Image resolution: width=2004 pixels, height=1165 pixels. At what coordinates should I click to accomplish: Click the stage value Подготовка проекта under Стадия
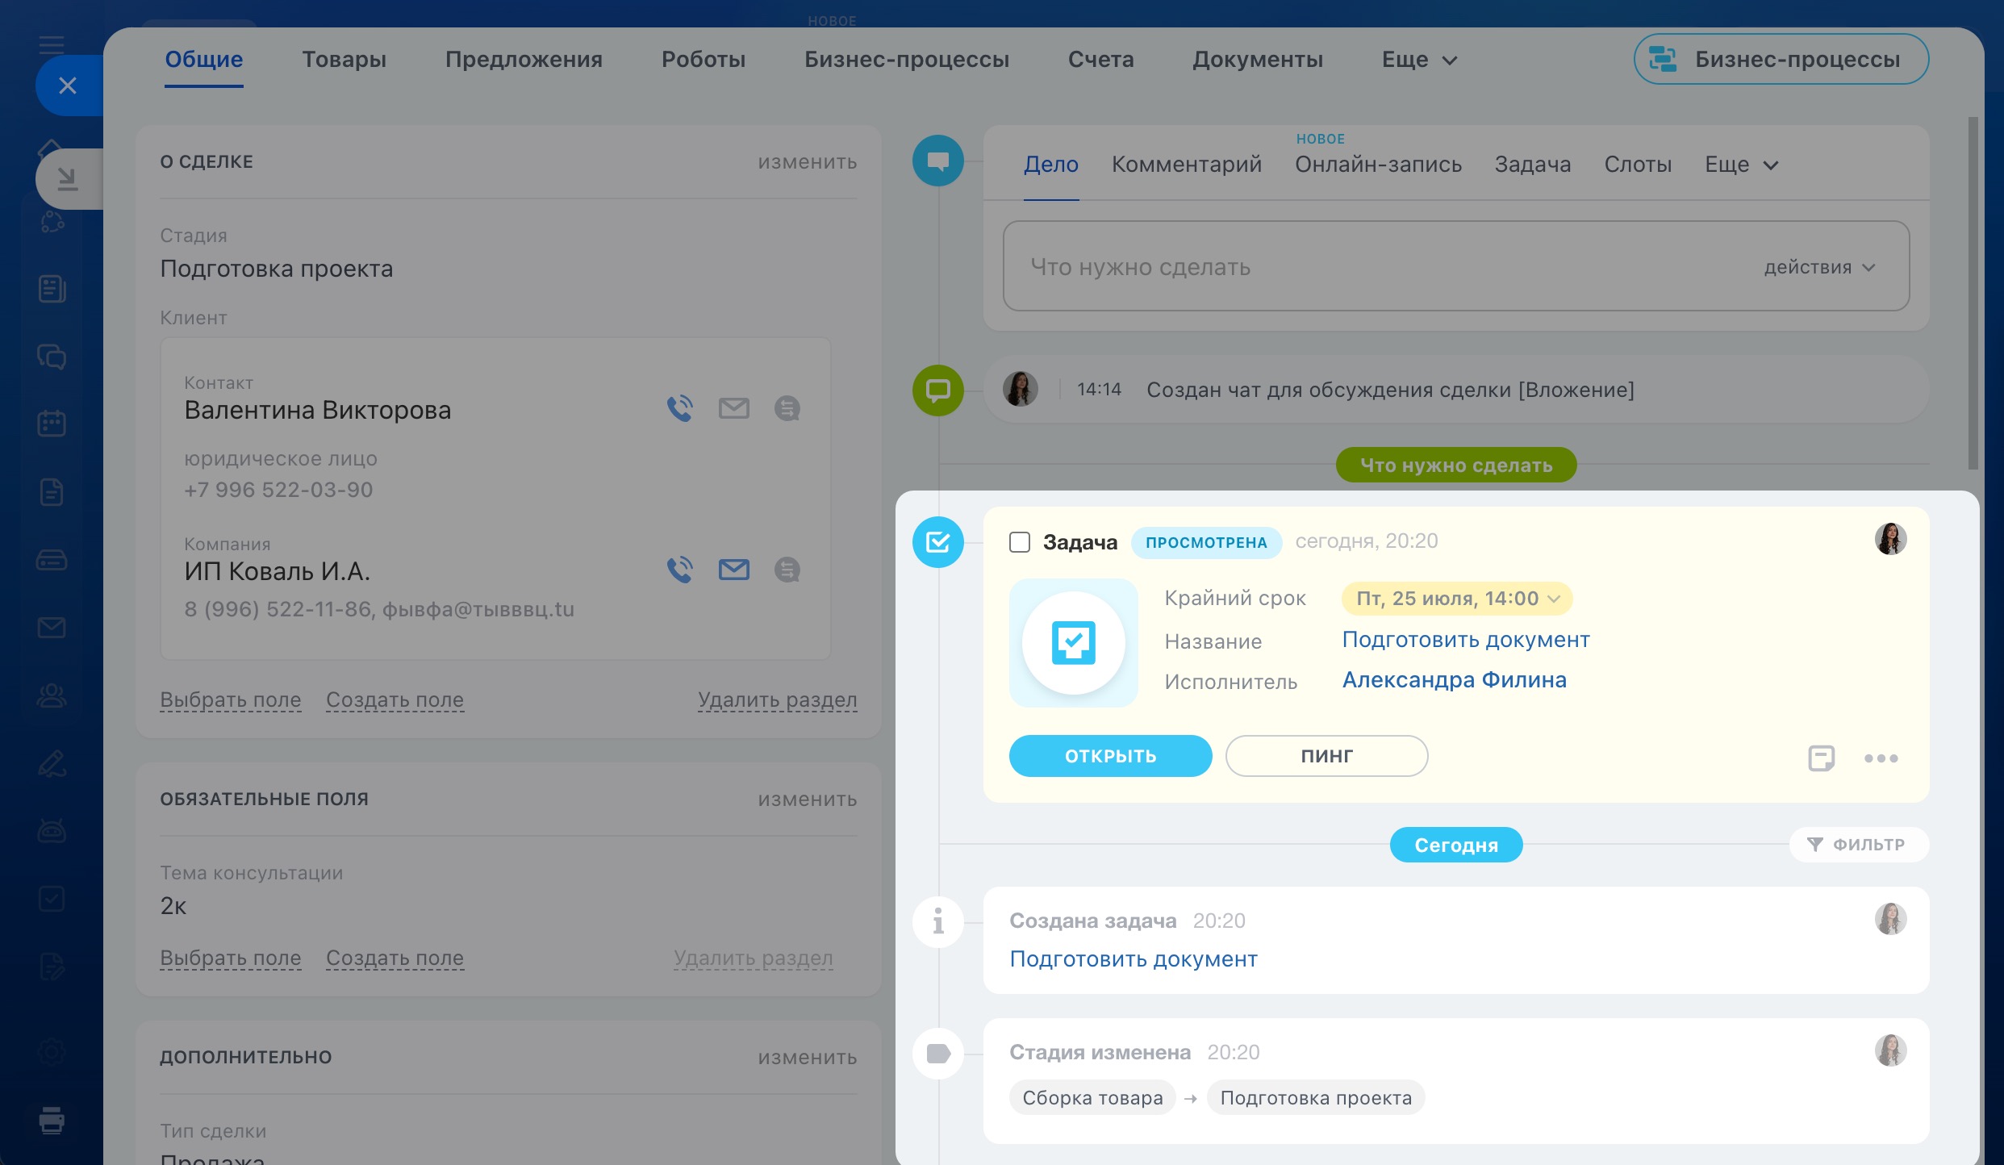(x=277, y=269)
